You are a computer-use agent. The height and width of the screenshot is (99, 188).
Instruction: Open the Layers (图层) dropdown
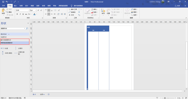[x=134, y=12]
